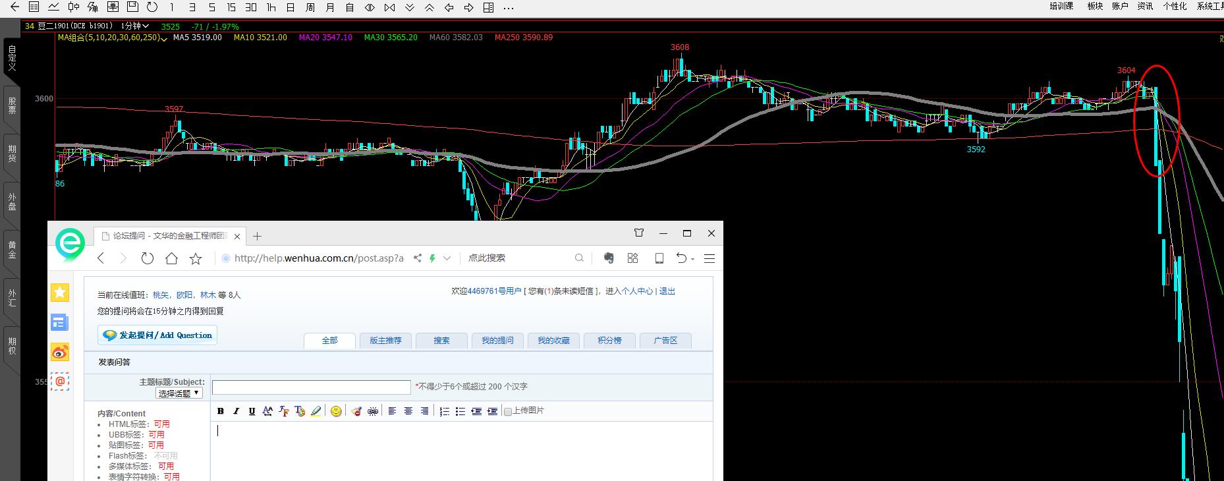Switch chart to the 15-minute period

pyautogui.click(x=231, y=8)
